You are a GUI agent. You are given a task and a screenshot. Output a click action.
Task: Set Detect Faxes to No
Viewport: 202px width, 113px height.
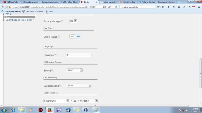point(72,36)
